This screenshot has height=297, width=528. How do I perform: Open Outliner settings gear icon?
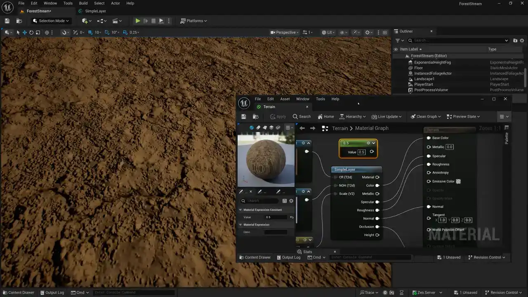[522, 40]
